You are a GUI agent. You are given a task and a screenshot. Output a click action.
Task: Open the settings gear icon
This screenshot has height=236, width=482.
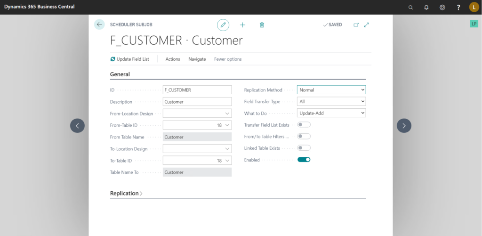[442, 8]
